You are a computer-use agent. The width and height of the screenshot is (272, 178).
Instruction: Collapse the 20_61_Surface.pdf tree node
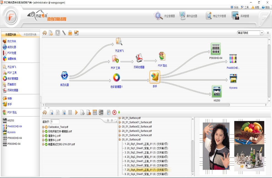pos(120,140)
